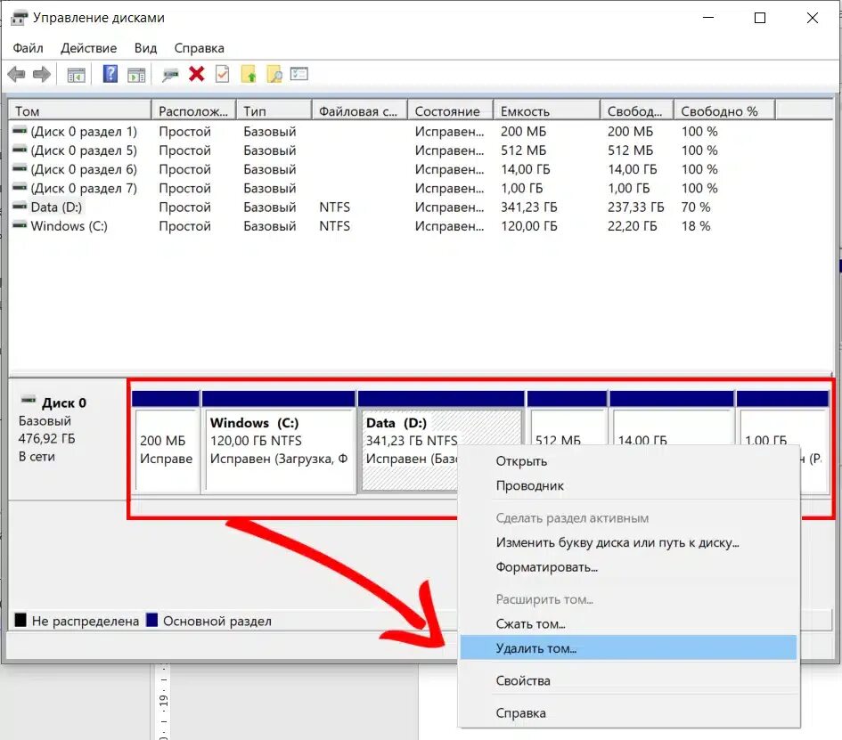
Task: Toggle the action pane toolbar icon
Action: coord(136,75)
